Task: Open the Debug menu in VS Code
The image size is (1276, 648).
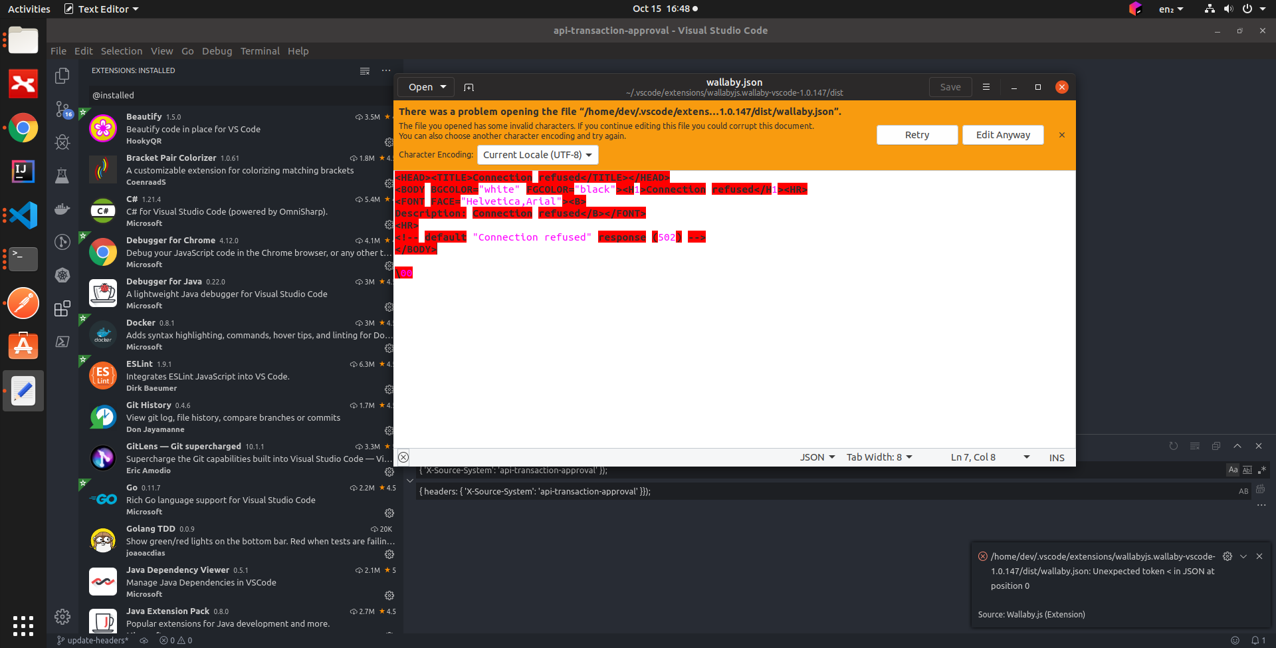Action: tap(217, 51)
